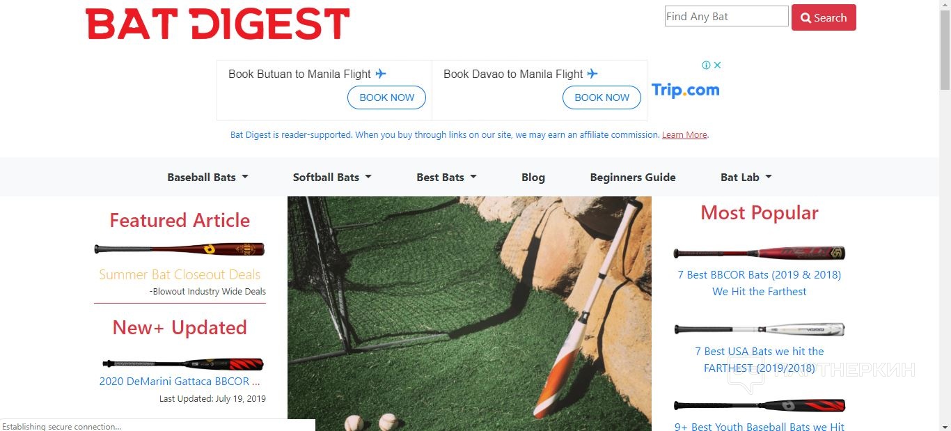Click the Summer Bat Closeout bat image
951x431 pixels.
coord(180,249)
